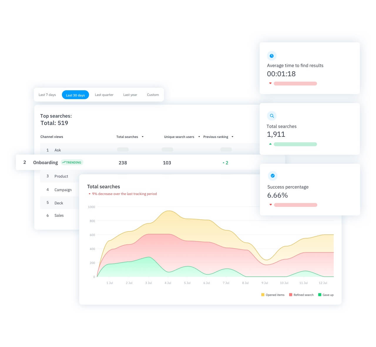Open the Unique search users sort dropdown
The height and width of the screenshot is (347, 376).
click(x=199, y=137)
